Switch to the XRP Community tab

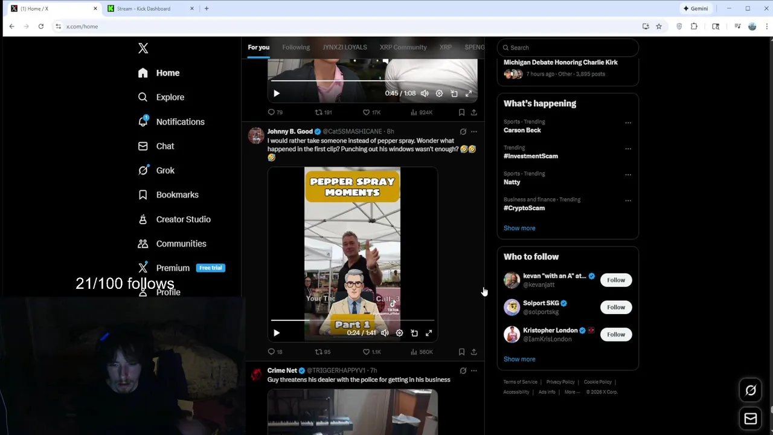click(x=403, y=47)
